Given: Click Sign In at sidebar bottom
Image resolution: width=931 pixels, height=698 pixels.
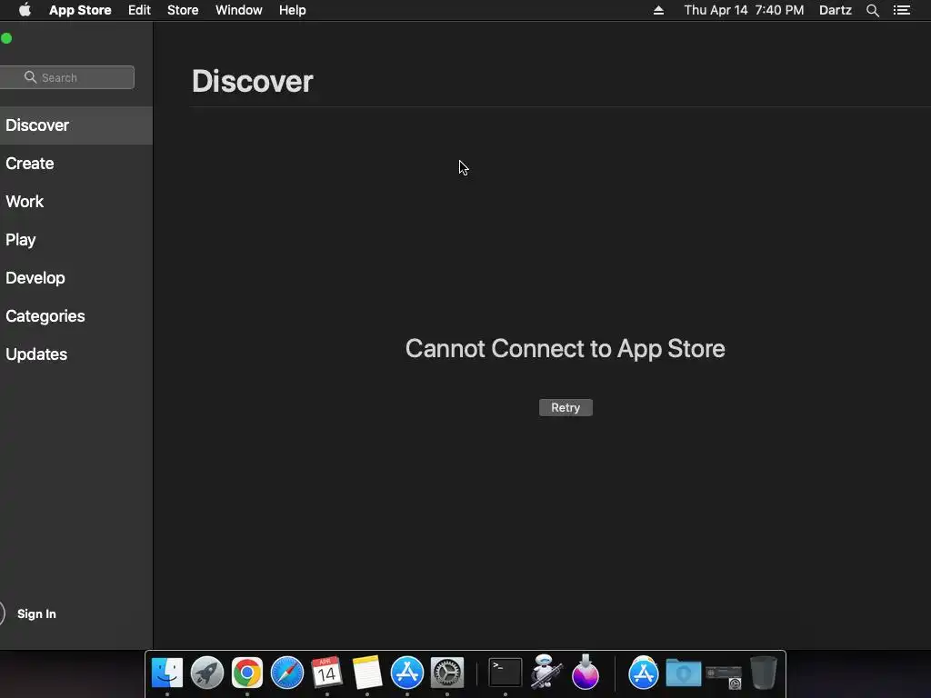Looking at the screenshot, I should pyautogui.click(x=36, y=613).
